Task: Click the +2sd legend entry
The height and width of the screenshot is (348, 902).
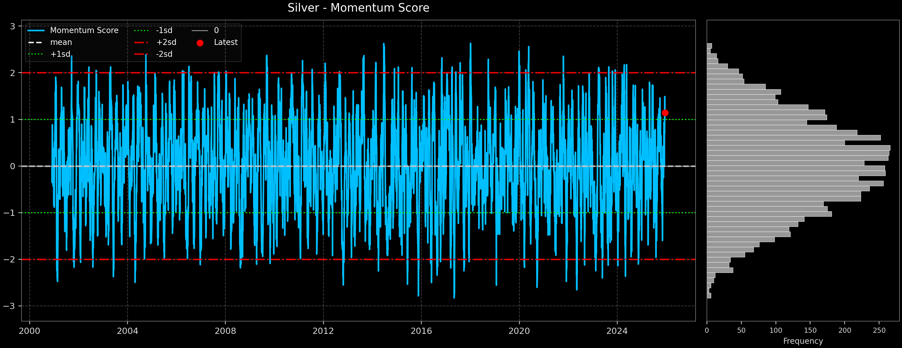Action: 166,42
